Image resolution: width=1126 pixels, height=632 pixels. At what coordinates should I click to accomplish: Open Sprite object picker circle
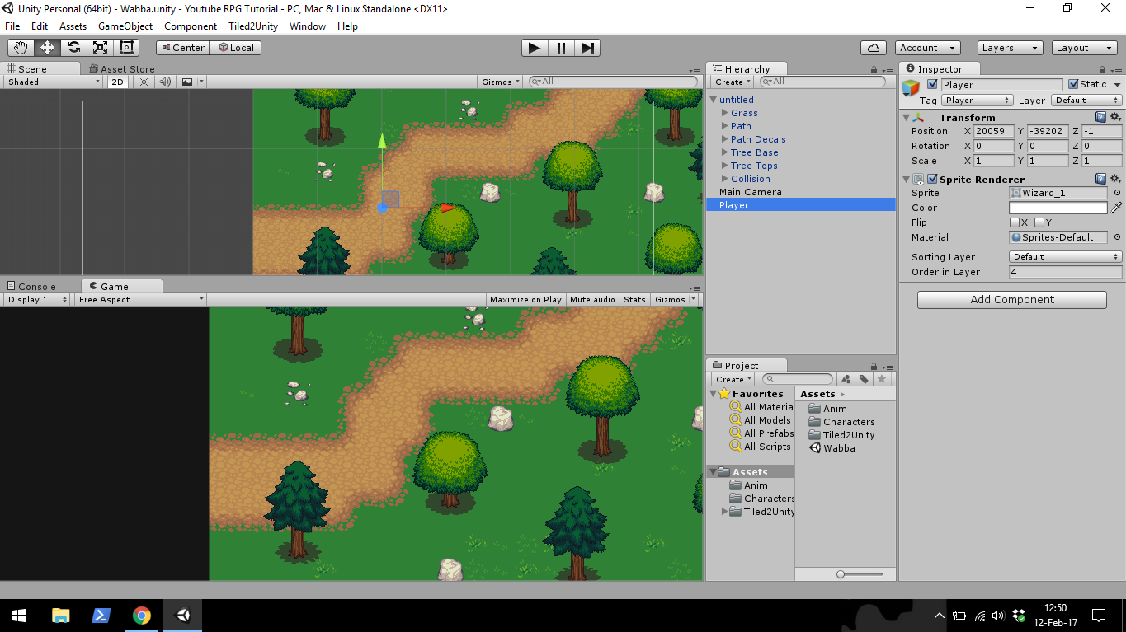pyautogui.click(x=1117, y=193)
